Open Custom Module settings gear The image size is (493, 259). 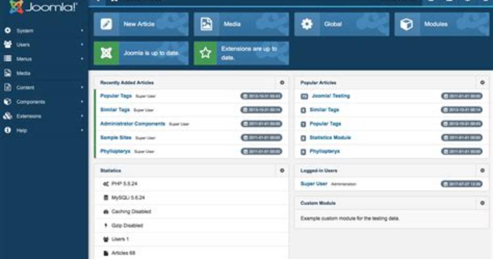[482, 203]
